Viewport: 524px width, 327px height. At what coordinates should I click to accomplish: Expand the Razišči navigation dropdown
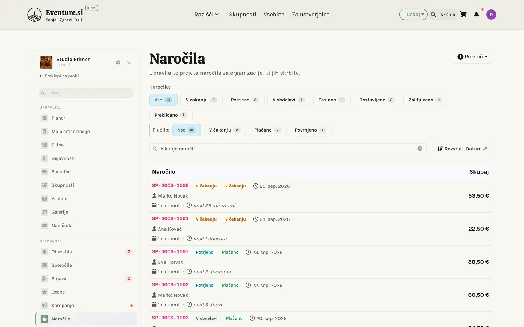tap(207, 15)
